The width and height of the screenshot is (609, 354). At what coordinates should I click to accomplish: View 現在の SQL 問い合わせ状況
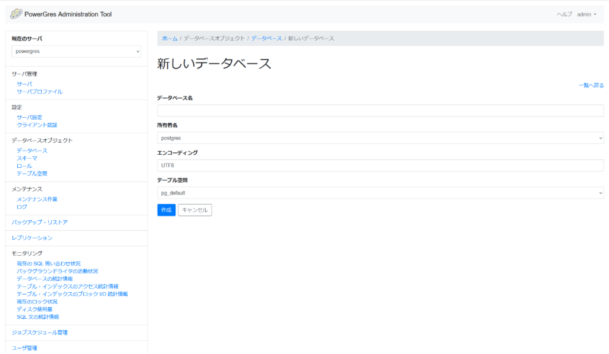click(x=49, y=264)
